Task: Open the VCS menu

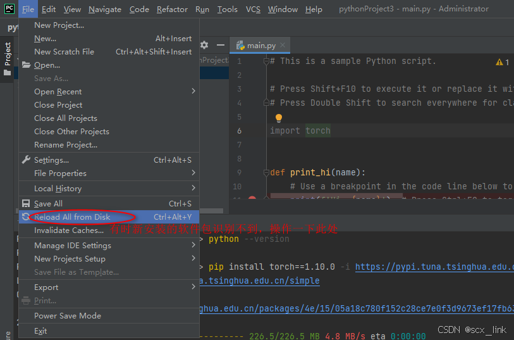Action: (x=253, y=9)
